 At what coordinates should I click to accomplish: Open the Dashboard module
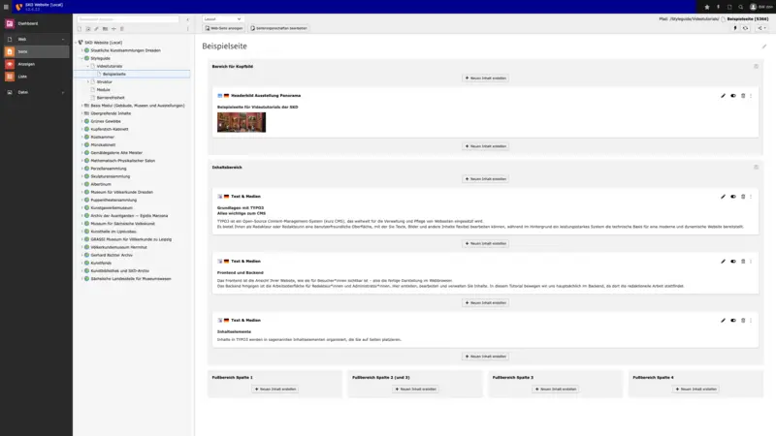pyautogui.click(x=27, y=22)
